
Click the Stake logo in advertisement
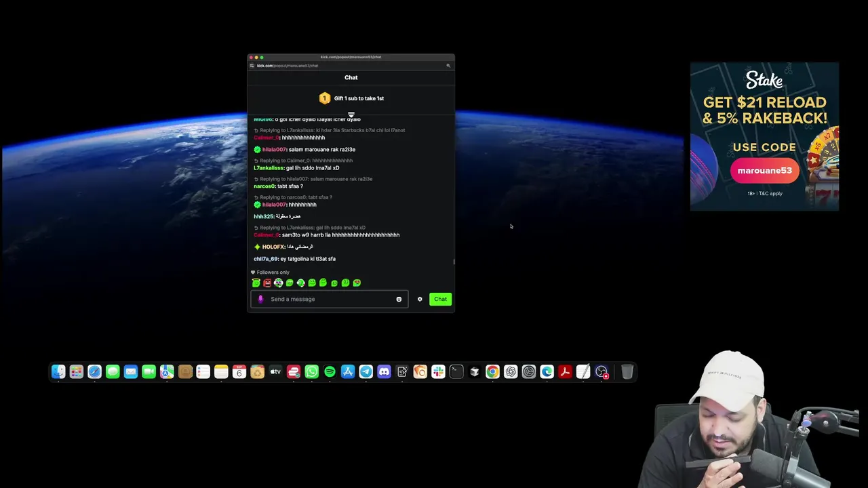tap(764, 81)
